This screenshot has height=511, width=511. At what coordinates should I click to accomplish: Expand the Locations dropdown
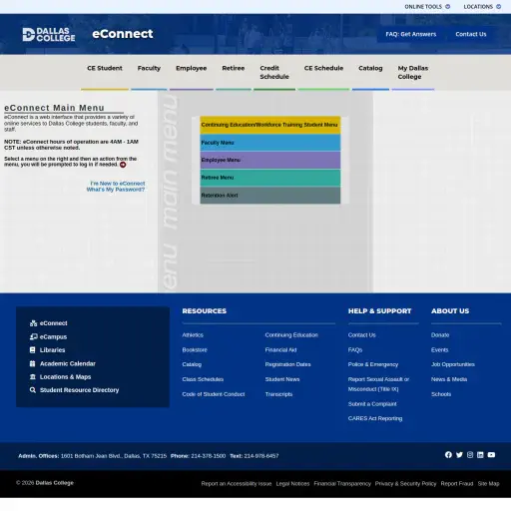click(482, 7)
